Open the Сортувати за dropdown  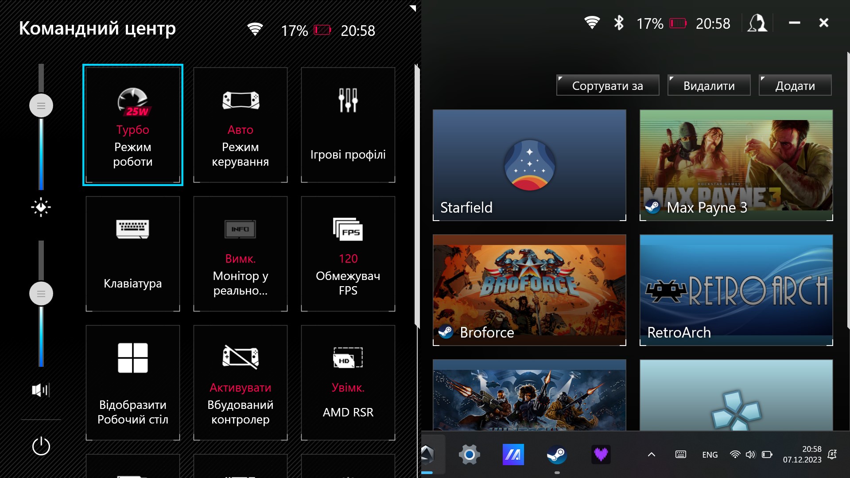coord(607,85)
